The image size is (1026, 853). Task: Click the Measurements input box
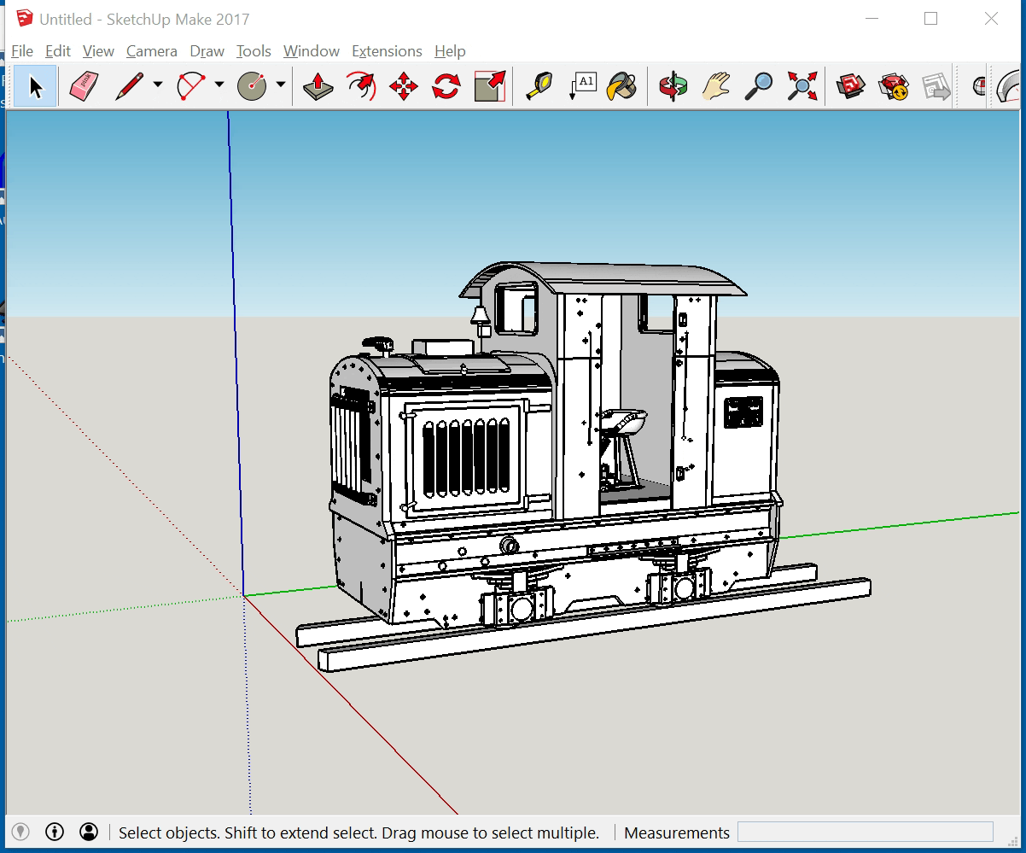pos(865,832)
